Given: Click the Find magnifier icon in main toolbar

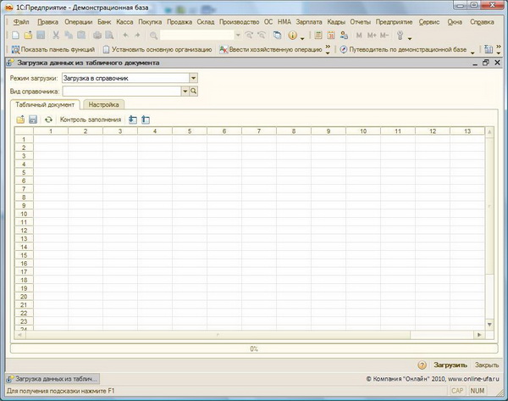Looking at the screenshot, I should [153, 36].
